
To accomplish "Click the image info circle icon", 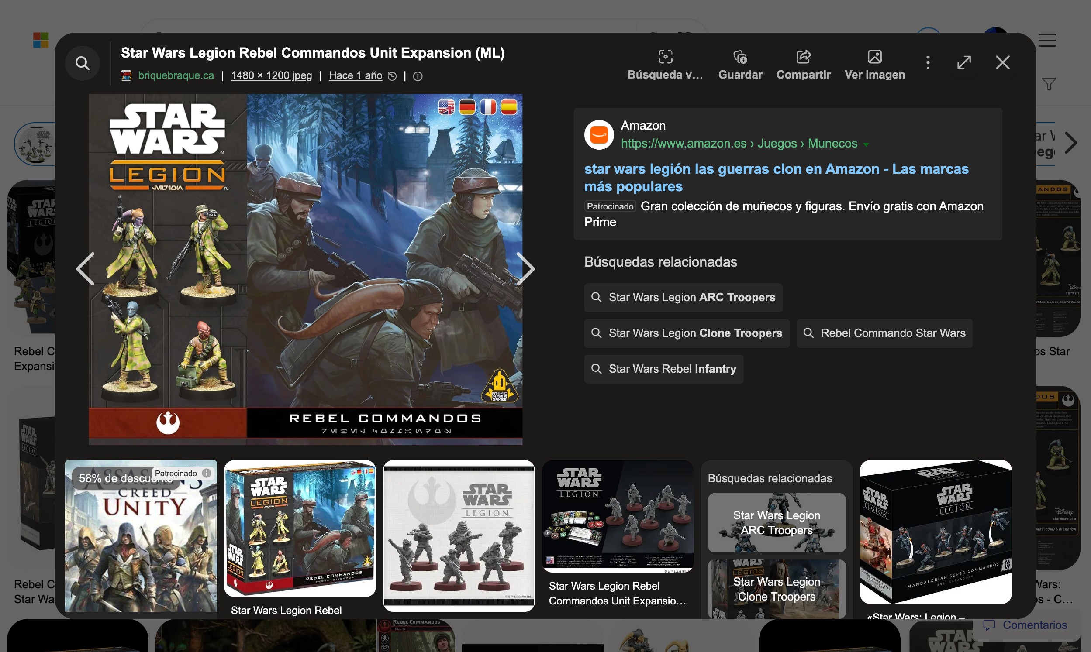I will pyautogui.click(x=418, y=76).
